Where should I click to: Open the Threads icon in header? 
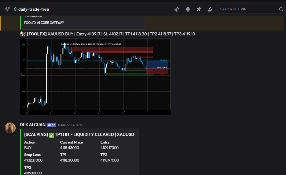[177, 9]
